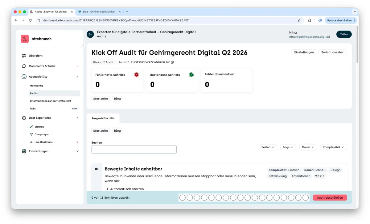This screenshot has width=370, height=224.
Task: Bookmark this page with the star icon
Action: click(x=299, y=20)
